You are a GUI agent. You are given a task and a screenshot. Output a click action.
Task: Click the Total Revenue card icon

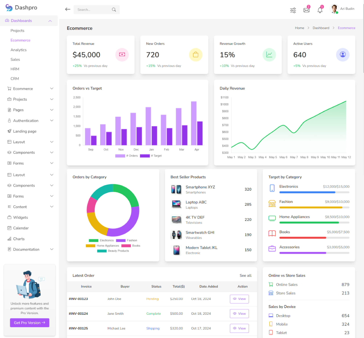(122, 54)
